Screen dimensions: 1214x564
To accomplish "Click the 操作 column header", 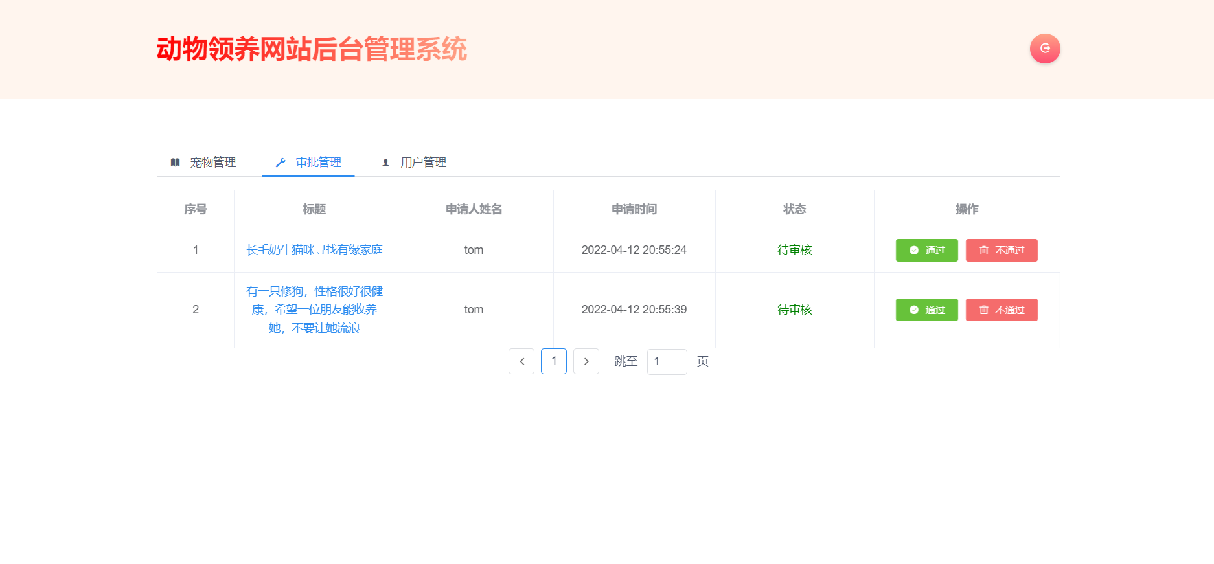I will coord(967,209).
